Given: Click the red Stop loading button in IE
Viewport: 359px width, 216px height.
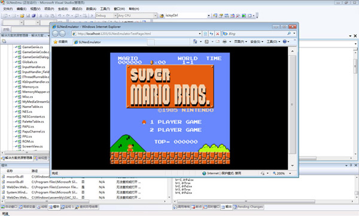Looking at the screenshot, I should (218, 33).
